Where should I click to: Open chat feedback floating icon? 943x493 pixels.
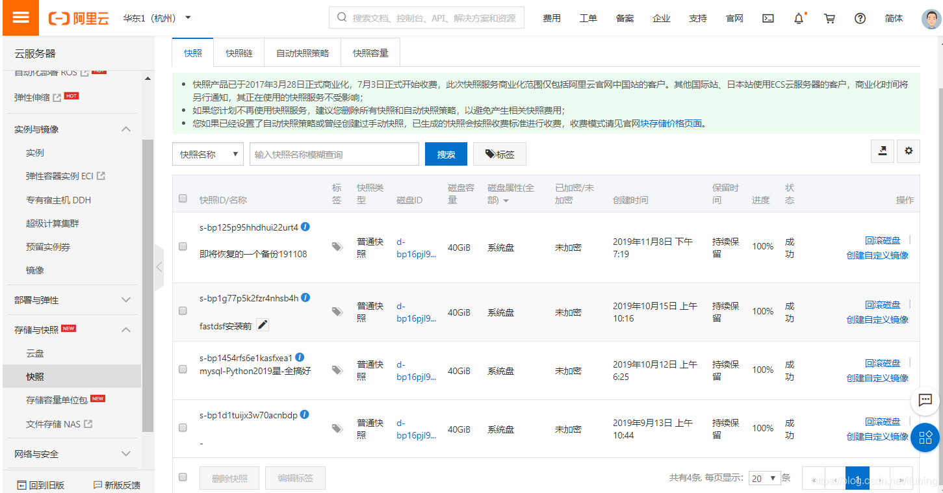[925, 401]
